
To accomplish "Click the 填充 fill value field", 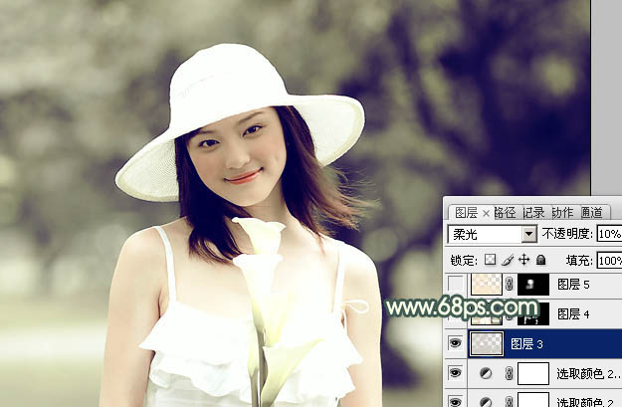I will [x=608, y=260].
